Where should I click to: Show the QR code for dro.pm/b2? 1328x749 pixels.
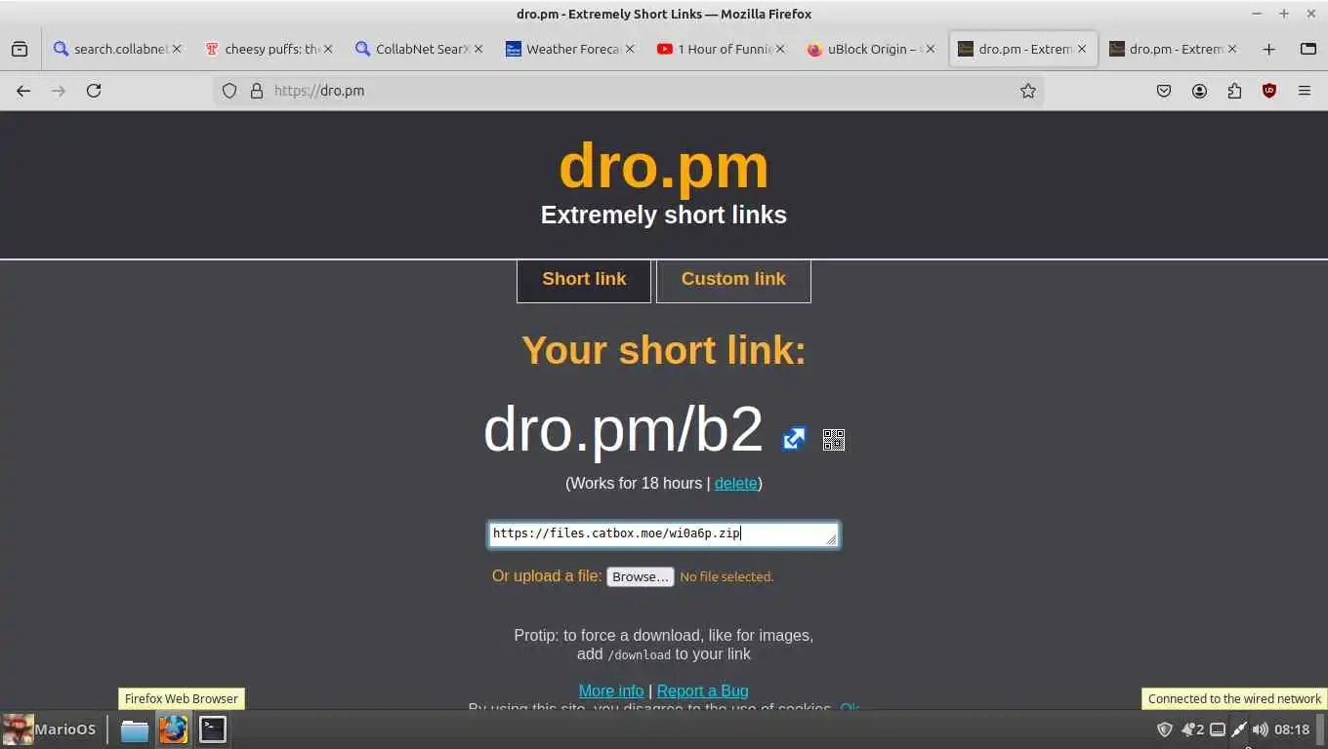point(833,440)
